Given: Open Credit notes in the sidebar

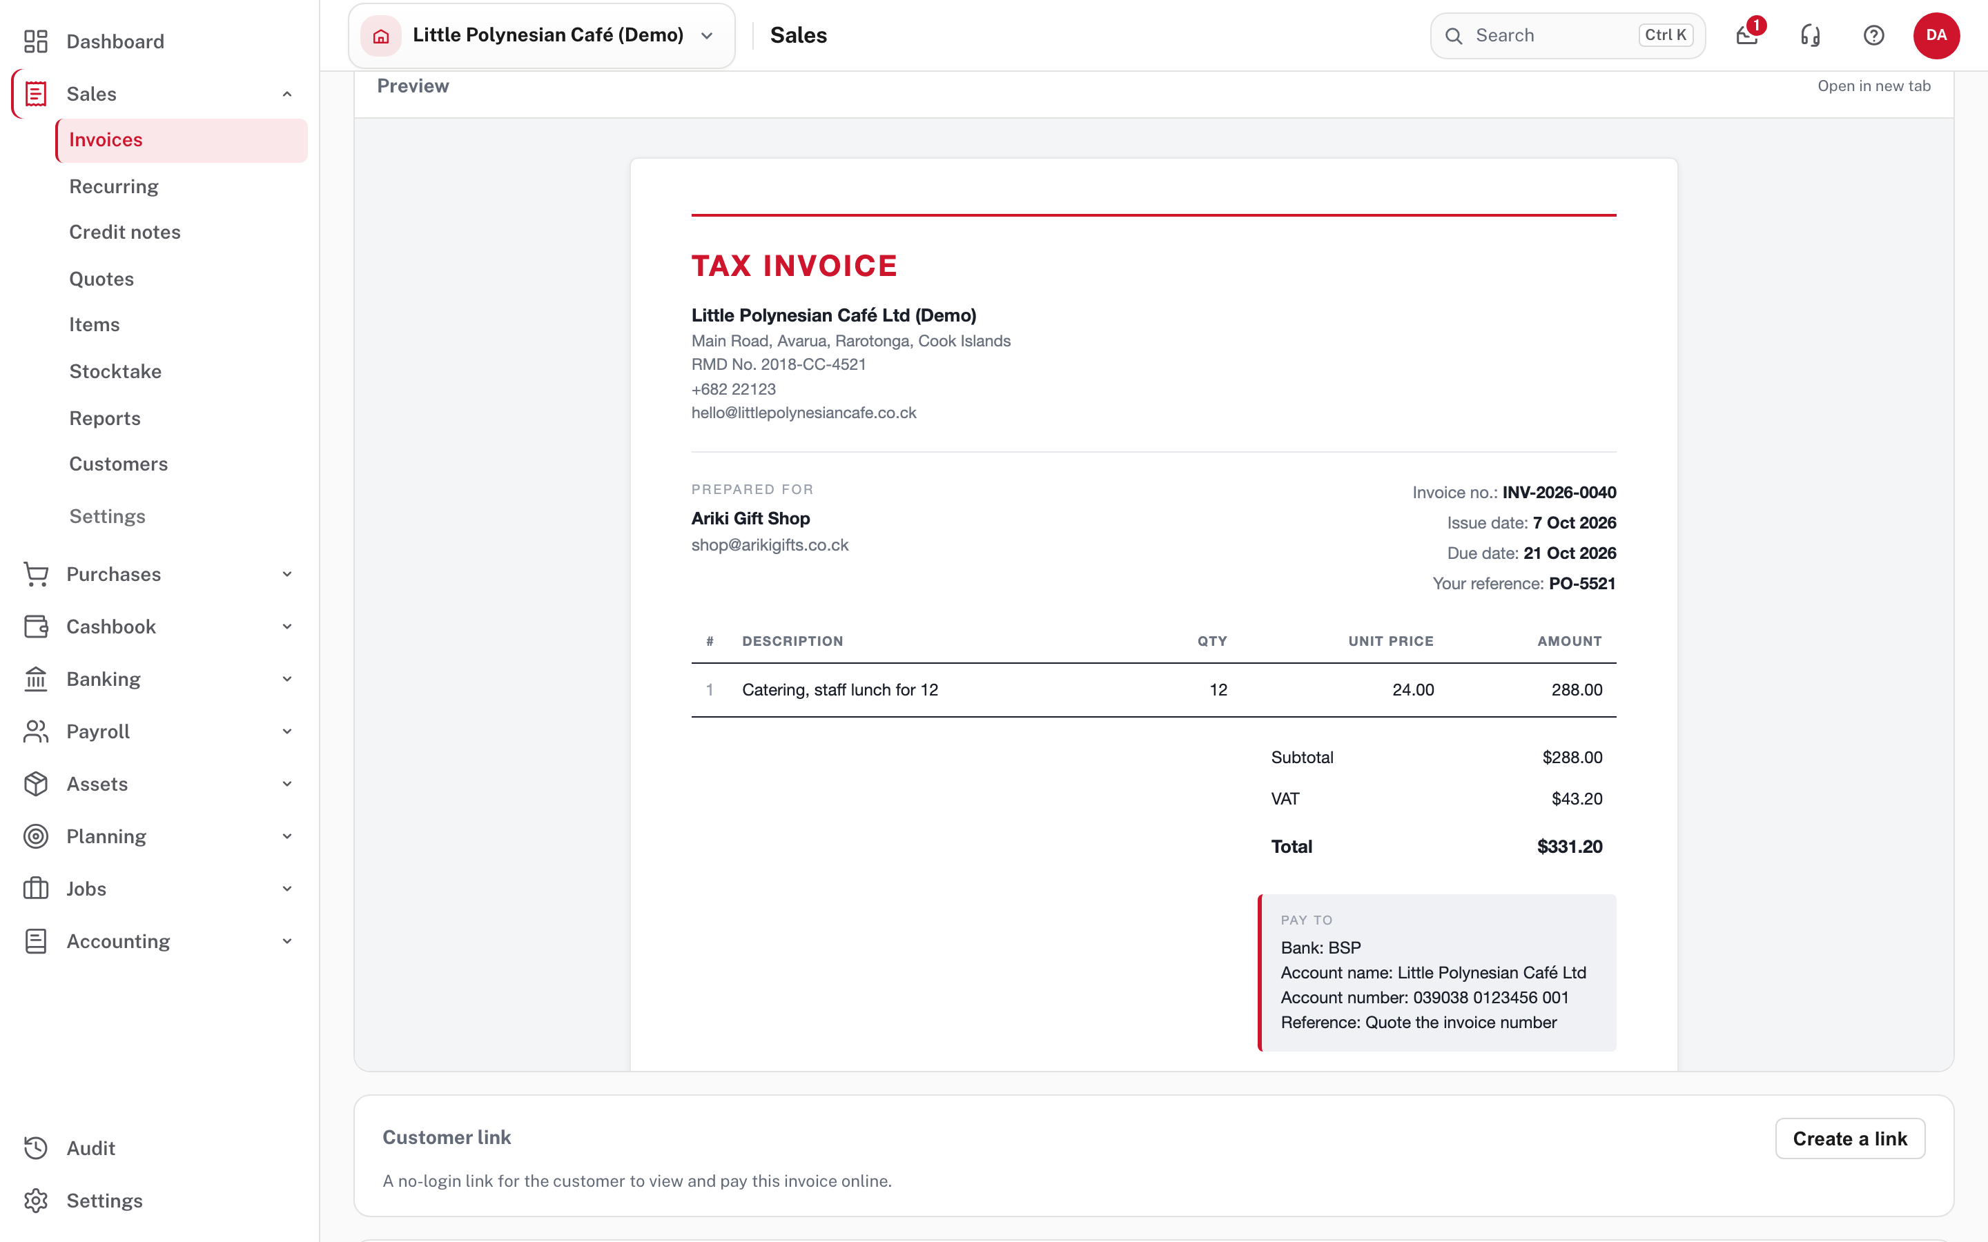Looking at the screenshot, I should tap(125, 233).
